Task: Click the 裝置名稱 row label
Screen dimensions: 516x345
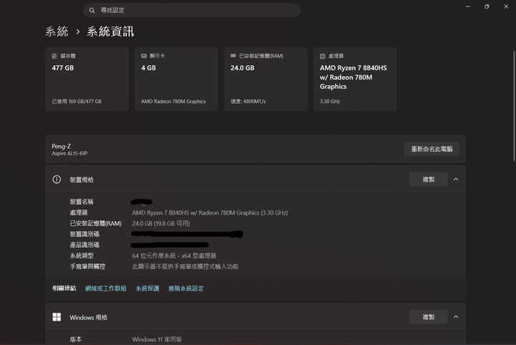Action: [82, 202]
